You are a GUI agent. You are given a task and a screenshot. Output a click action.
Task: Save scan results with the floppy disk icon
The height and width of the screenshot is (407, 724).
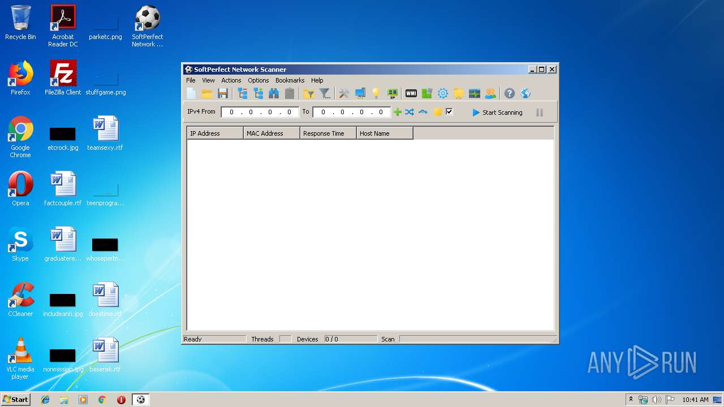coord(223,94)
